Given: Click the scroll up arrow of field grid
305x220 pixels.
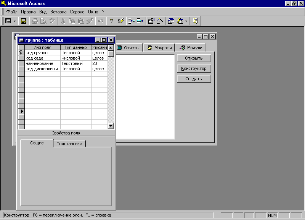Looking at the screenshot, I should click(x=111, y=47).
